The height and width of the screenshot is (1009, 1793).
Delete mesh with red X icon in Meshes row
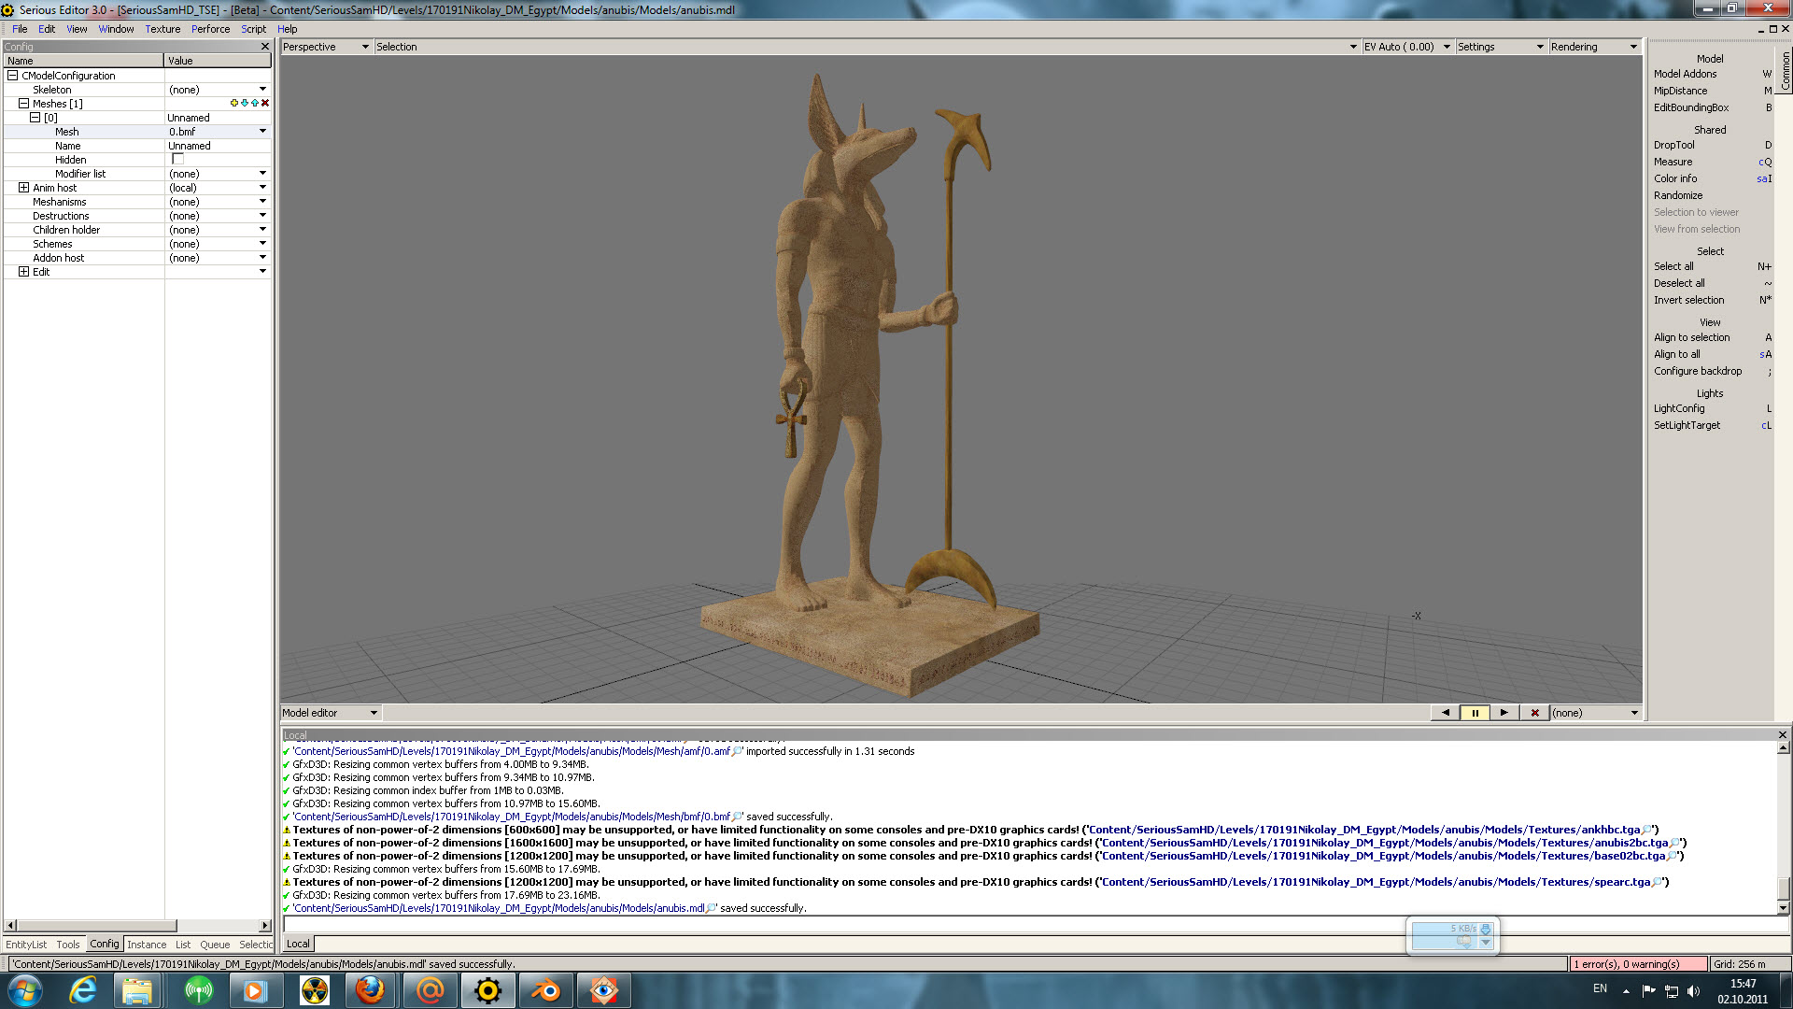click(x=265, y=104)
